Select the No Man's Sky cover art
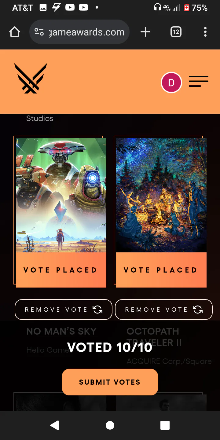 (61, 195)
